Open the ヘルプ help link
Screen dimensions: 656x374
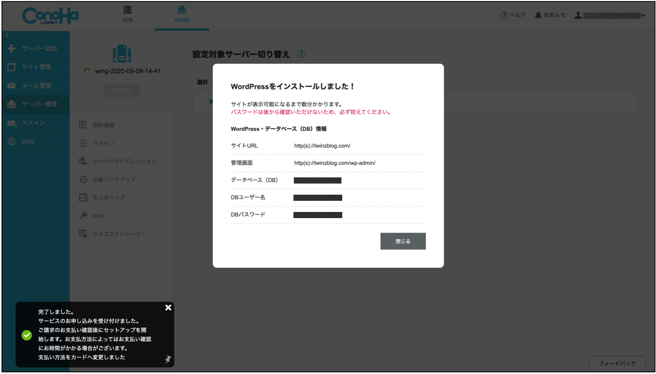(x=513, y=15)
